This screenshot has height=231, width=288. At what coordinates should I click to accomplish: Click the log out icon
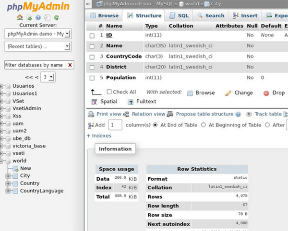(29, 18)
